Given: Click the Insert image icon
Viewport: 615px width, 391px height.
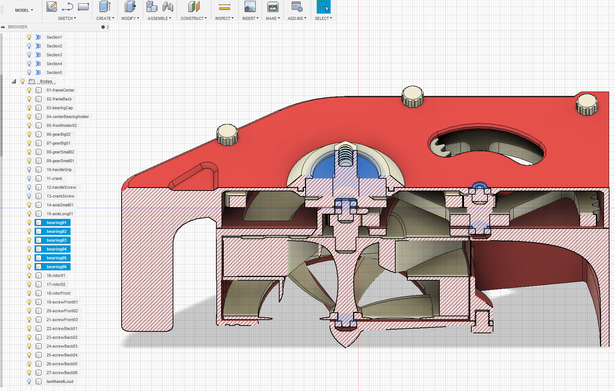Looking at the screenshot, I should [x=250, y=7].
